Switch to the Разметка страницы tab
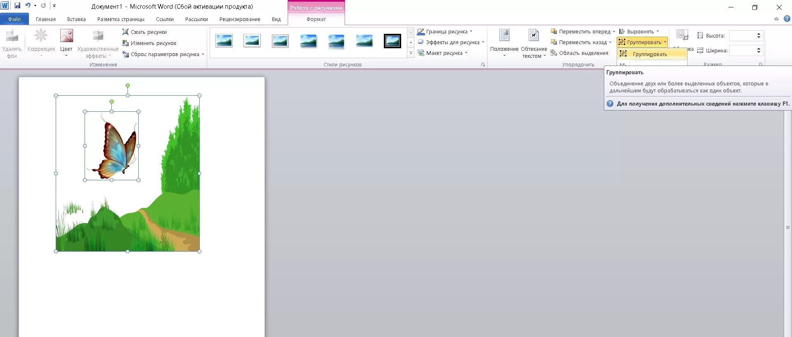 click(x=121, y=19)
